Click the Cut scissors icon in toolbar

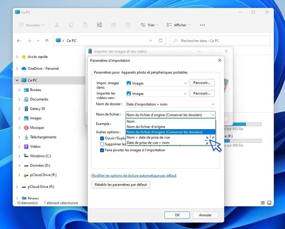pos(57,25)
